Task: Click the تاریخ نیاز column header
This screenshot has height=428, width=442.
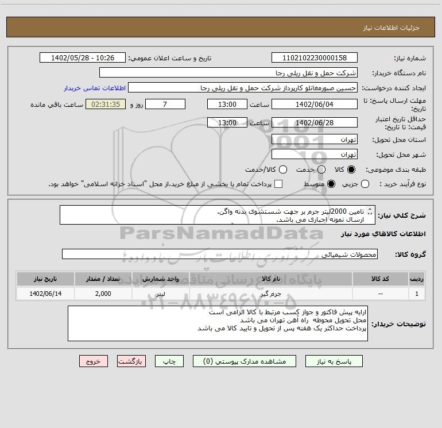Action: pos(45,279)
